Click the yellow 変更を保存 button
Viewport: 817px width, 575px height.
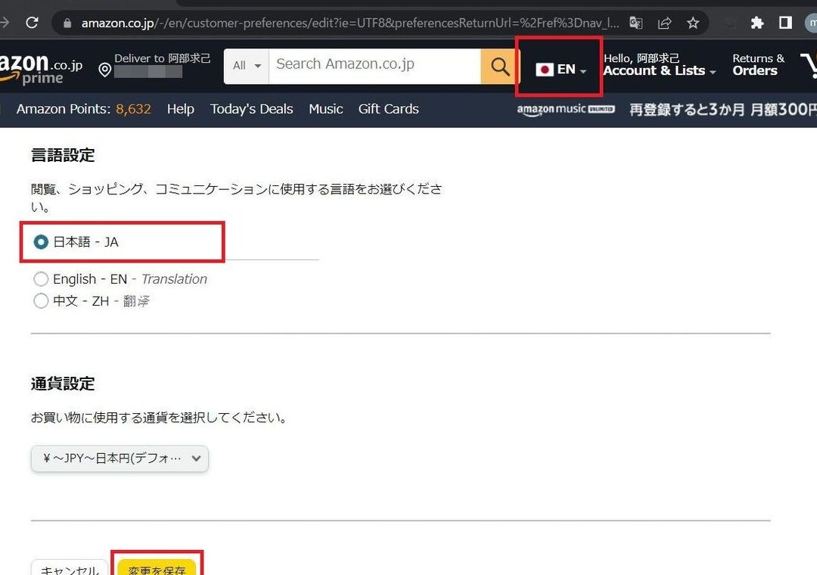[x=157, y=568]
